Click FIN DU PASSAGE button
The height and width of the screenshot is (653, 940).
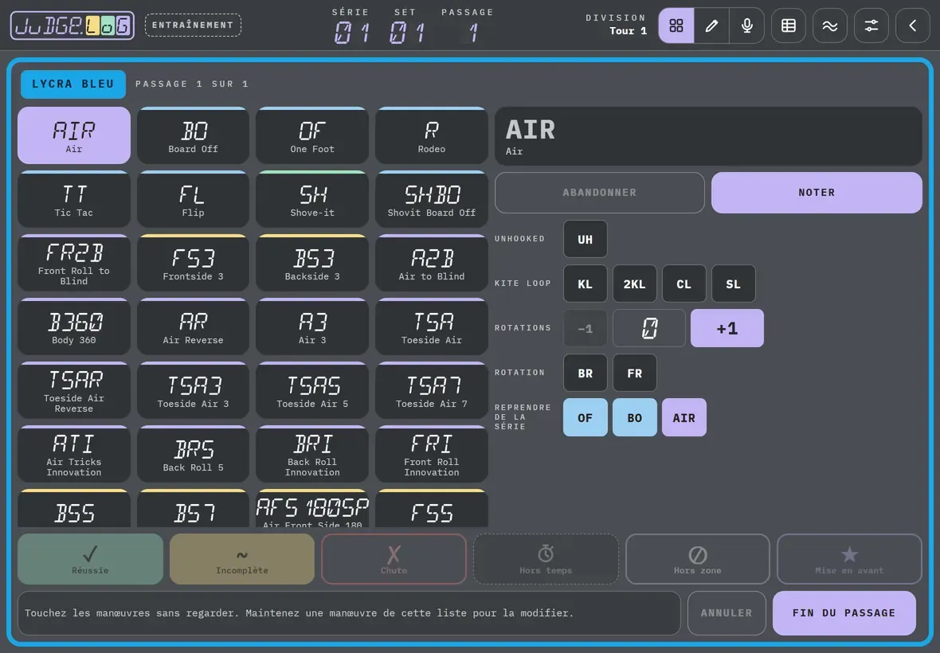tap(844, 613)
